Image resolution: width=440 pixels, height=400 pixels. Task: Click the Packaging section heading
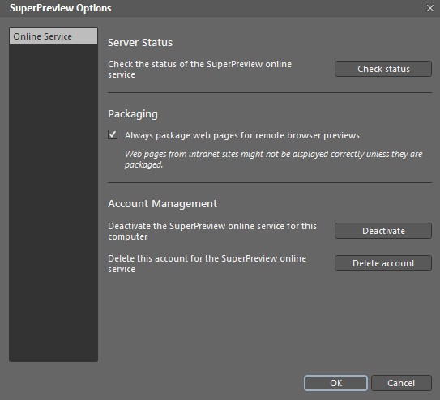coord(133,114)
